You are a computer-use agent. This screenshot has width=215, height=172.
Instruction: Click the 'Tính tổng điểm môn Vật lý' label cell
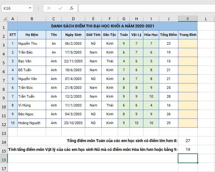(x=93, y=149)
